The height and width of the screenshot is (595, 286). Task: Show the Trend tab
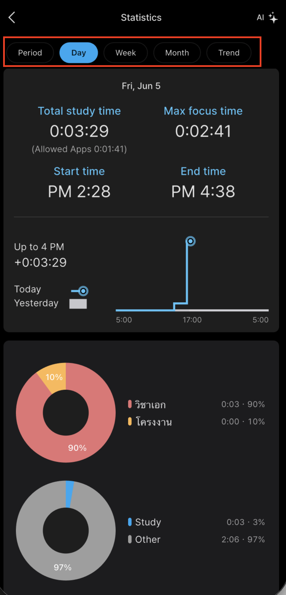[229, 53]
